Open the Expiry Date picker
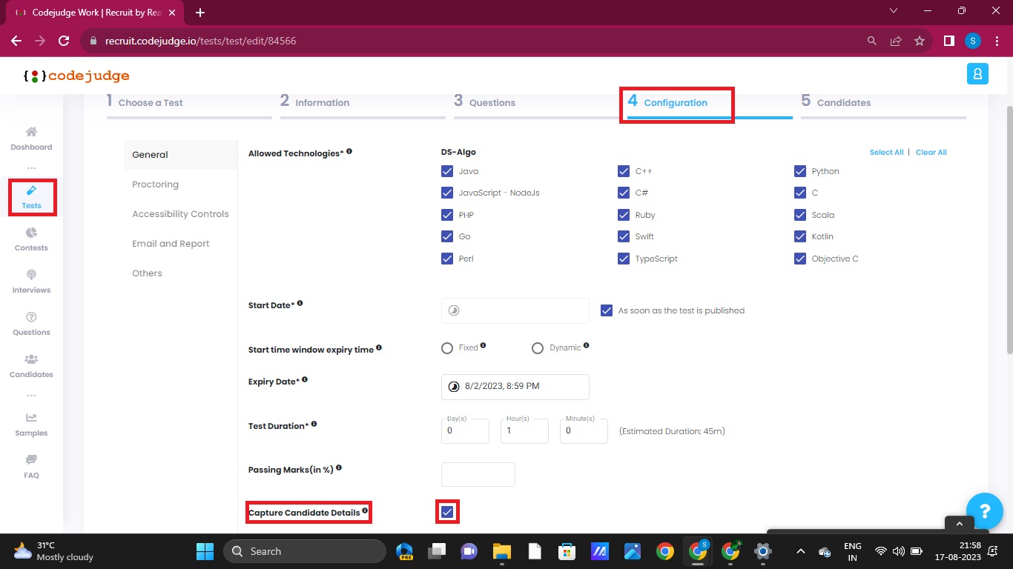Viewport: 1013px width, 569px height. pos(515,387)
